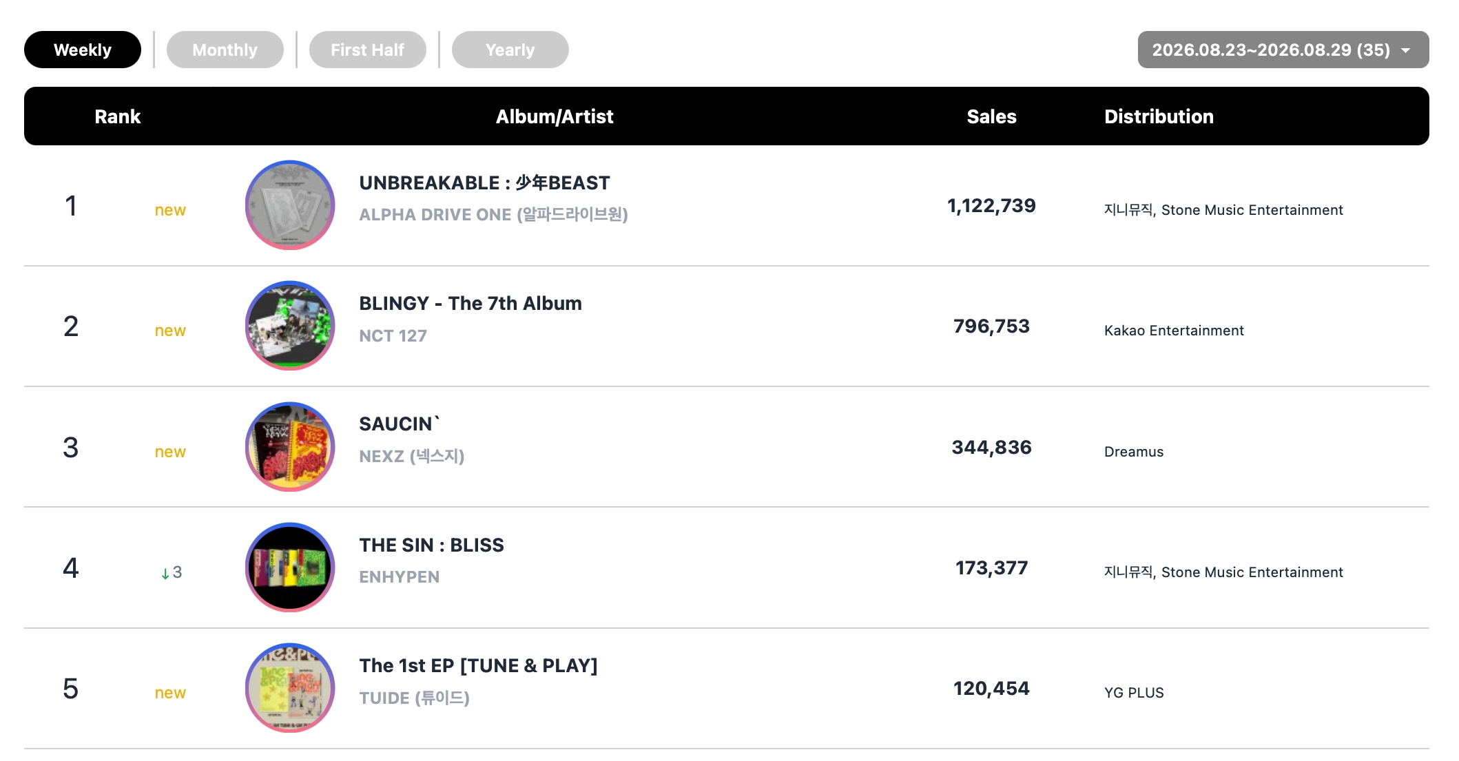Click the TUNE & PLAY album cover
1459x761 pixels.
tap(290, 688)
